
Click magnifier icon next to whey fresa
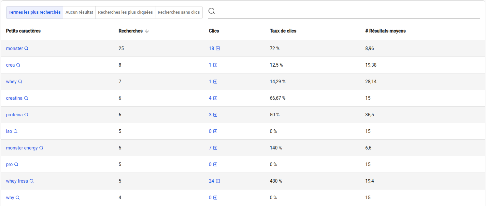click(32, 181)
